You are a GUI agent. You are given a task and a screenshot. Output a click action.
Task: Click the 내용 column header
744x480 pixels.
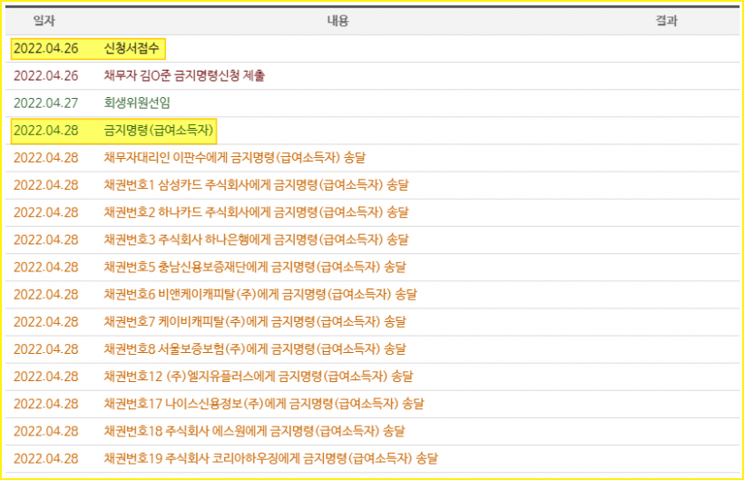[338, 21]
